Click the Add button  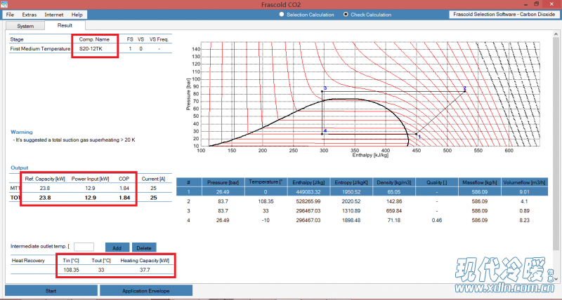[x=117, y=247]
